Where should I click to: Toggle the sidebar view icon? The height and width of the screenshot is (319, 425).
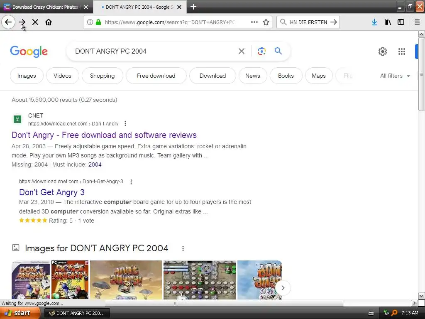click(x=401, y=22)
